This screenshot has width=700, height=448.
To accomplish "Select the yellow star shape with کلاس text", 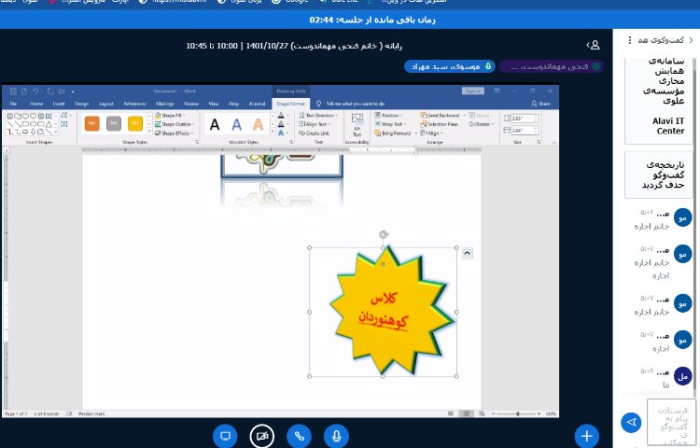I will pos(391,310).
